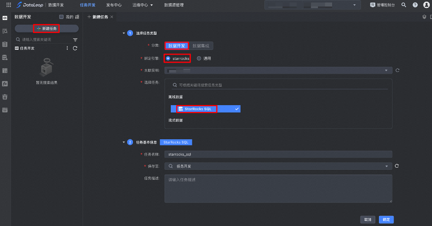Go to the 数据源管理 top menu

point(174,5)
